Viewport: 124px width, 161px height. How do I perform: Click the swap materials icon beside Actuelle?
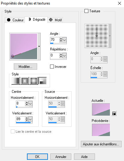point(114,113)
